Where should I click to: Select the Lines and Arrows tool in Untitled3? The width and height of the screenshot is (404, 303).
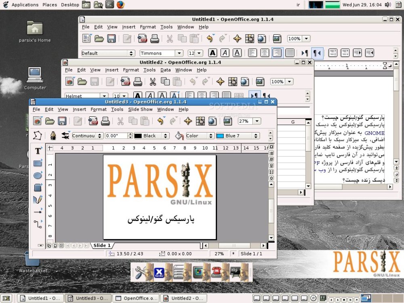point(38,212)
